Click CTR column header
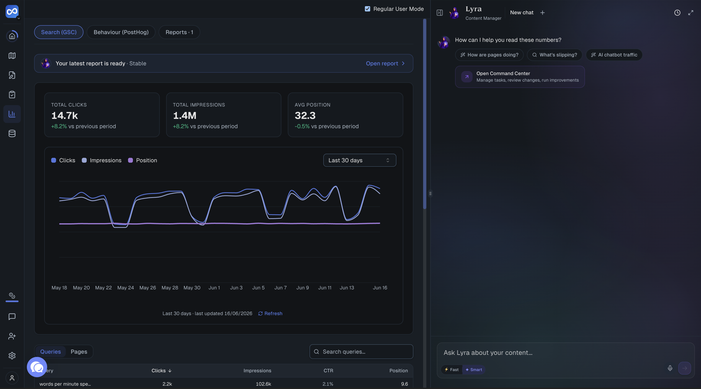This screenshot has height=389, width=701. 328,371
